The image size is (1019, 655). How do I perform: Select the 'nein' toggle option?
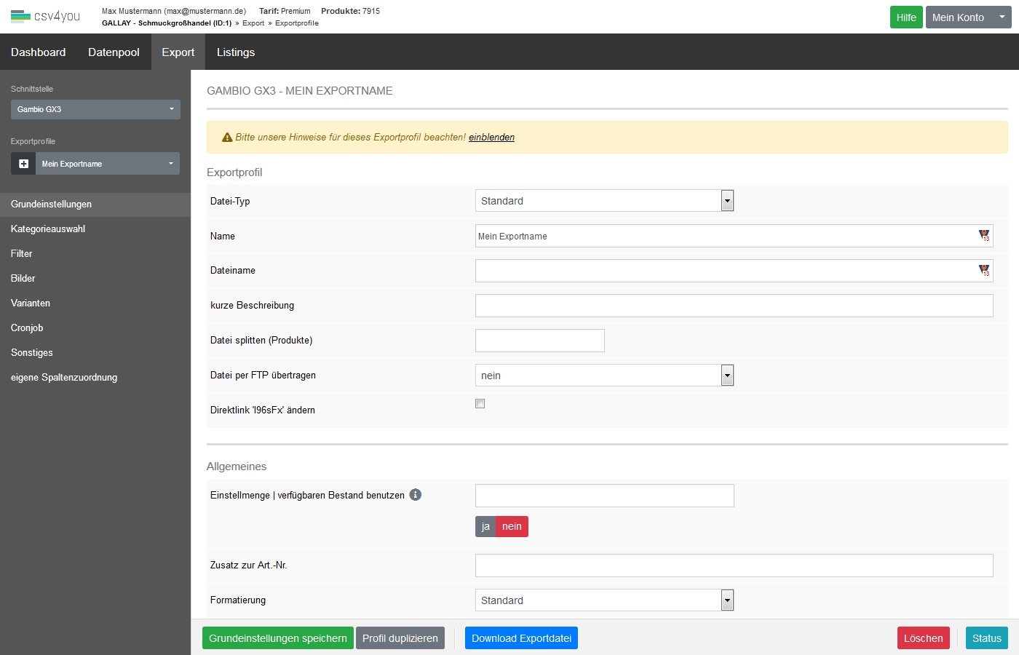coord(512,527)
